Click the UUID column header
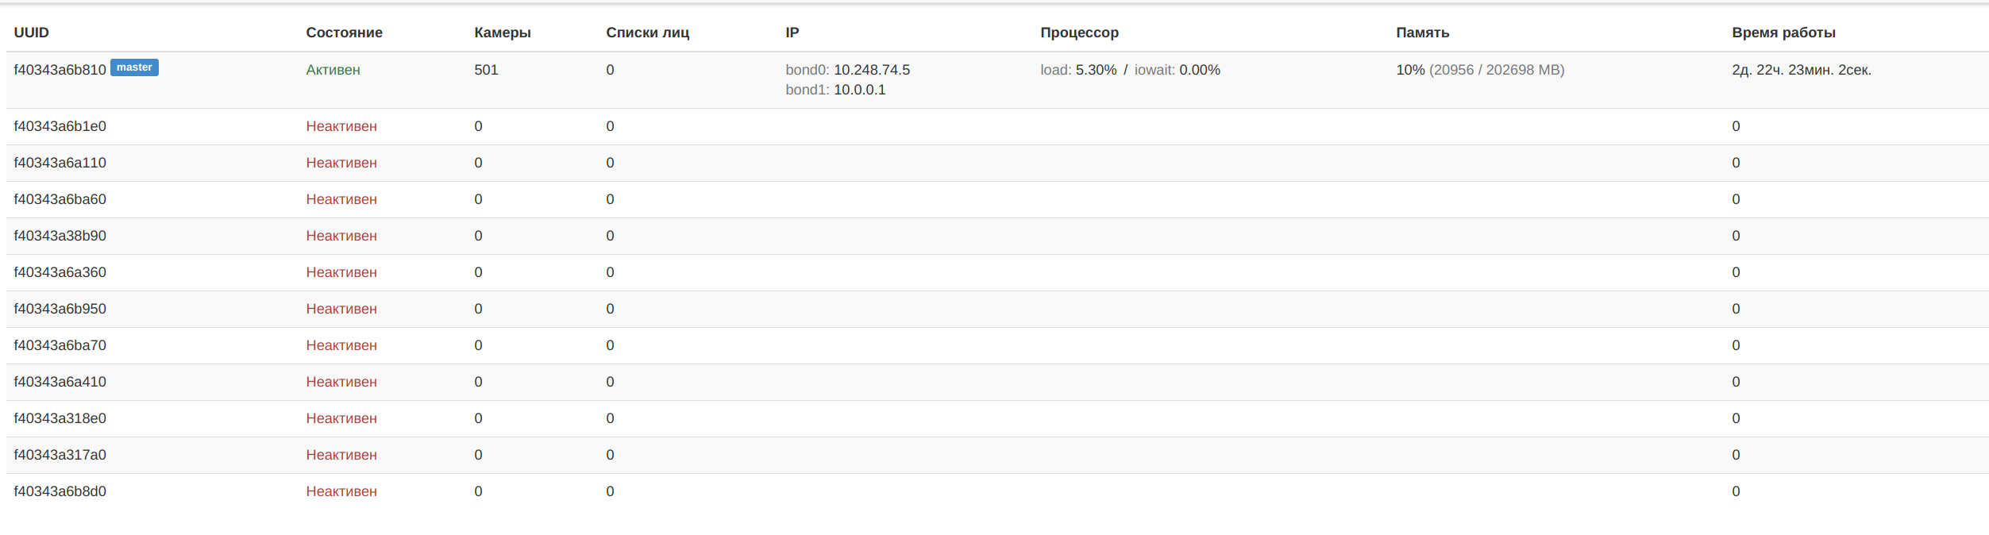 click(32, 33)
